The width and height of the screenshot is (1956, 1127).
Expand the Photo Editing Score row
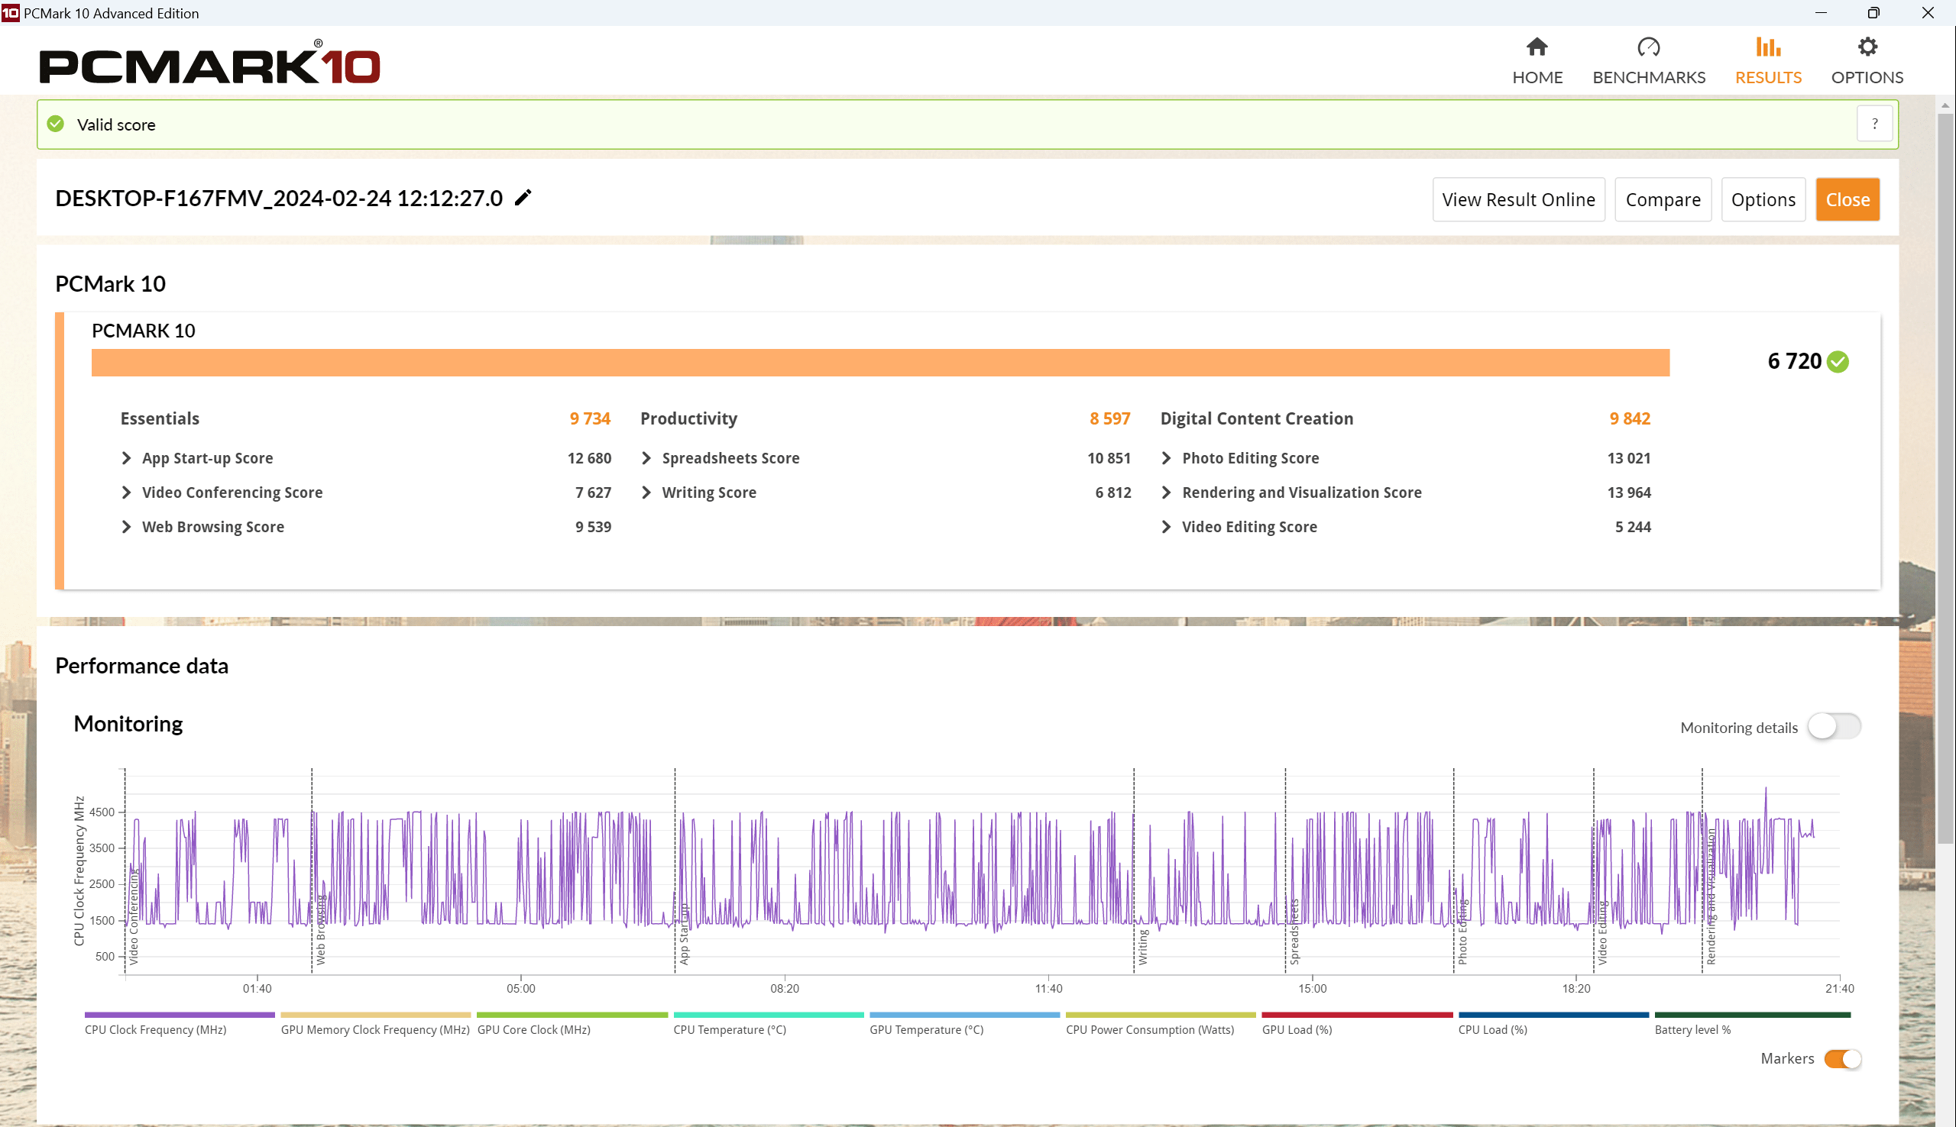click(x=1167, y=458)
